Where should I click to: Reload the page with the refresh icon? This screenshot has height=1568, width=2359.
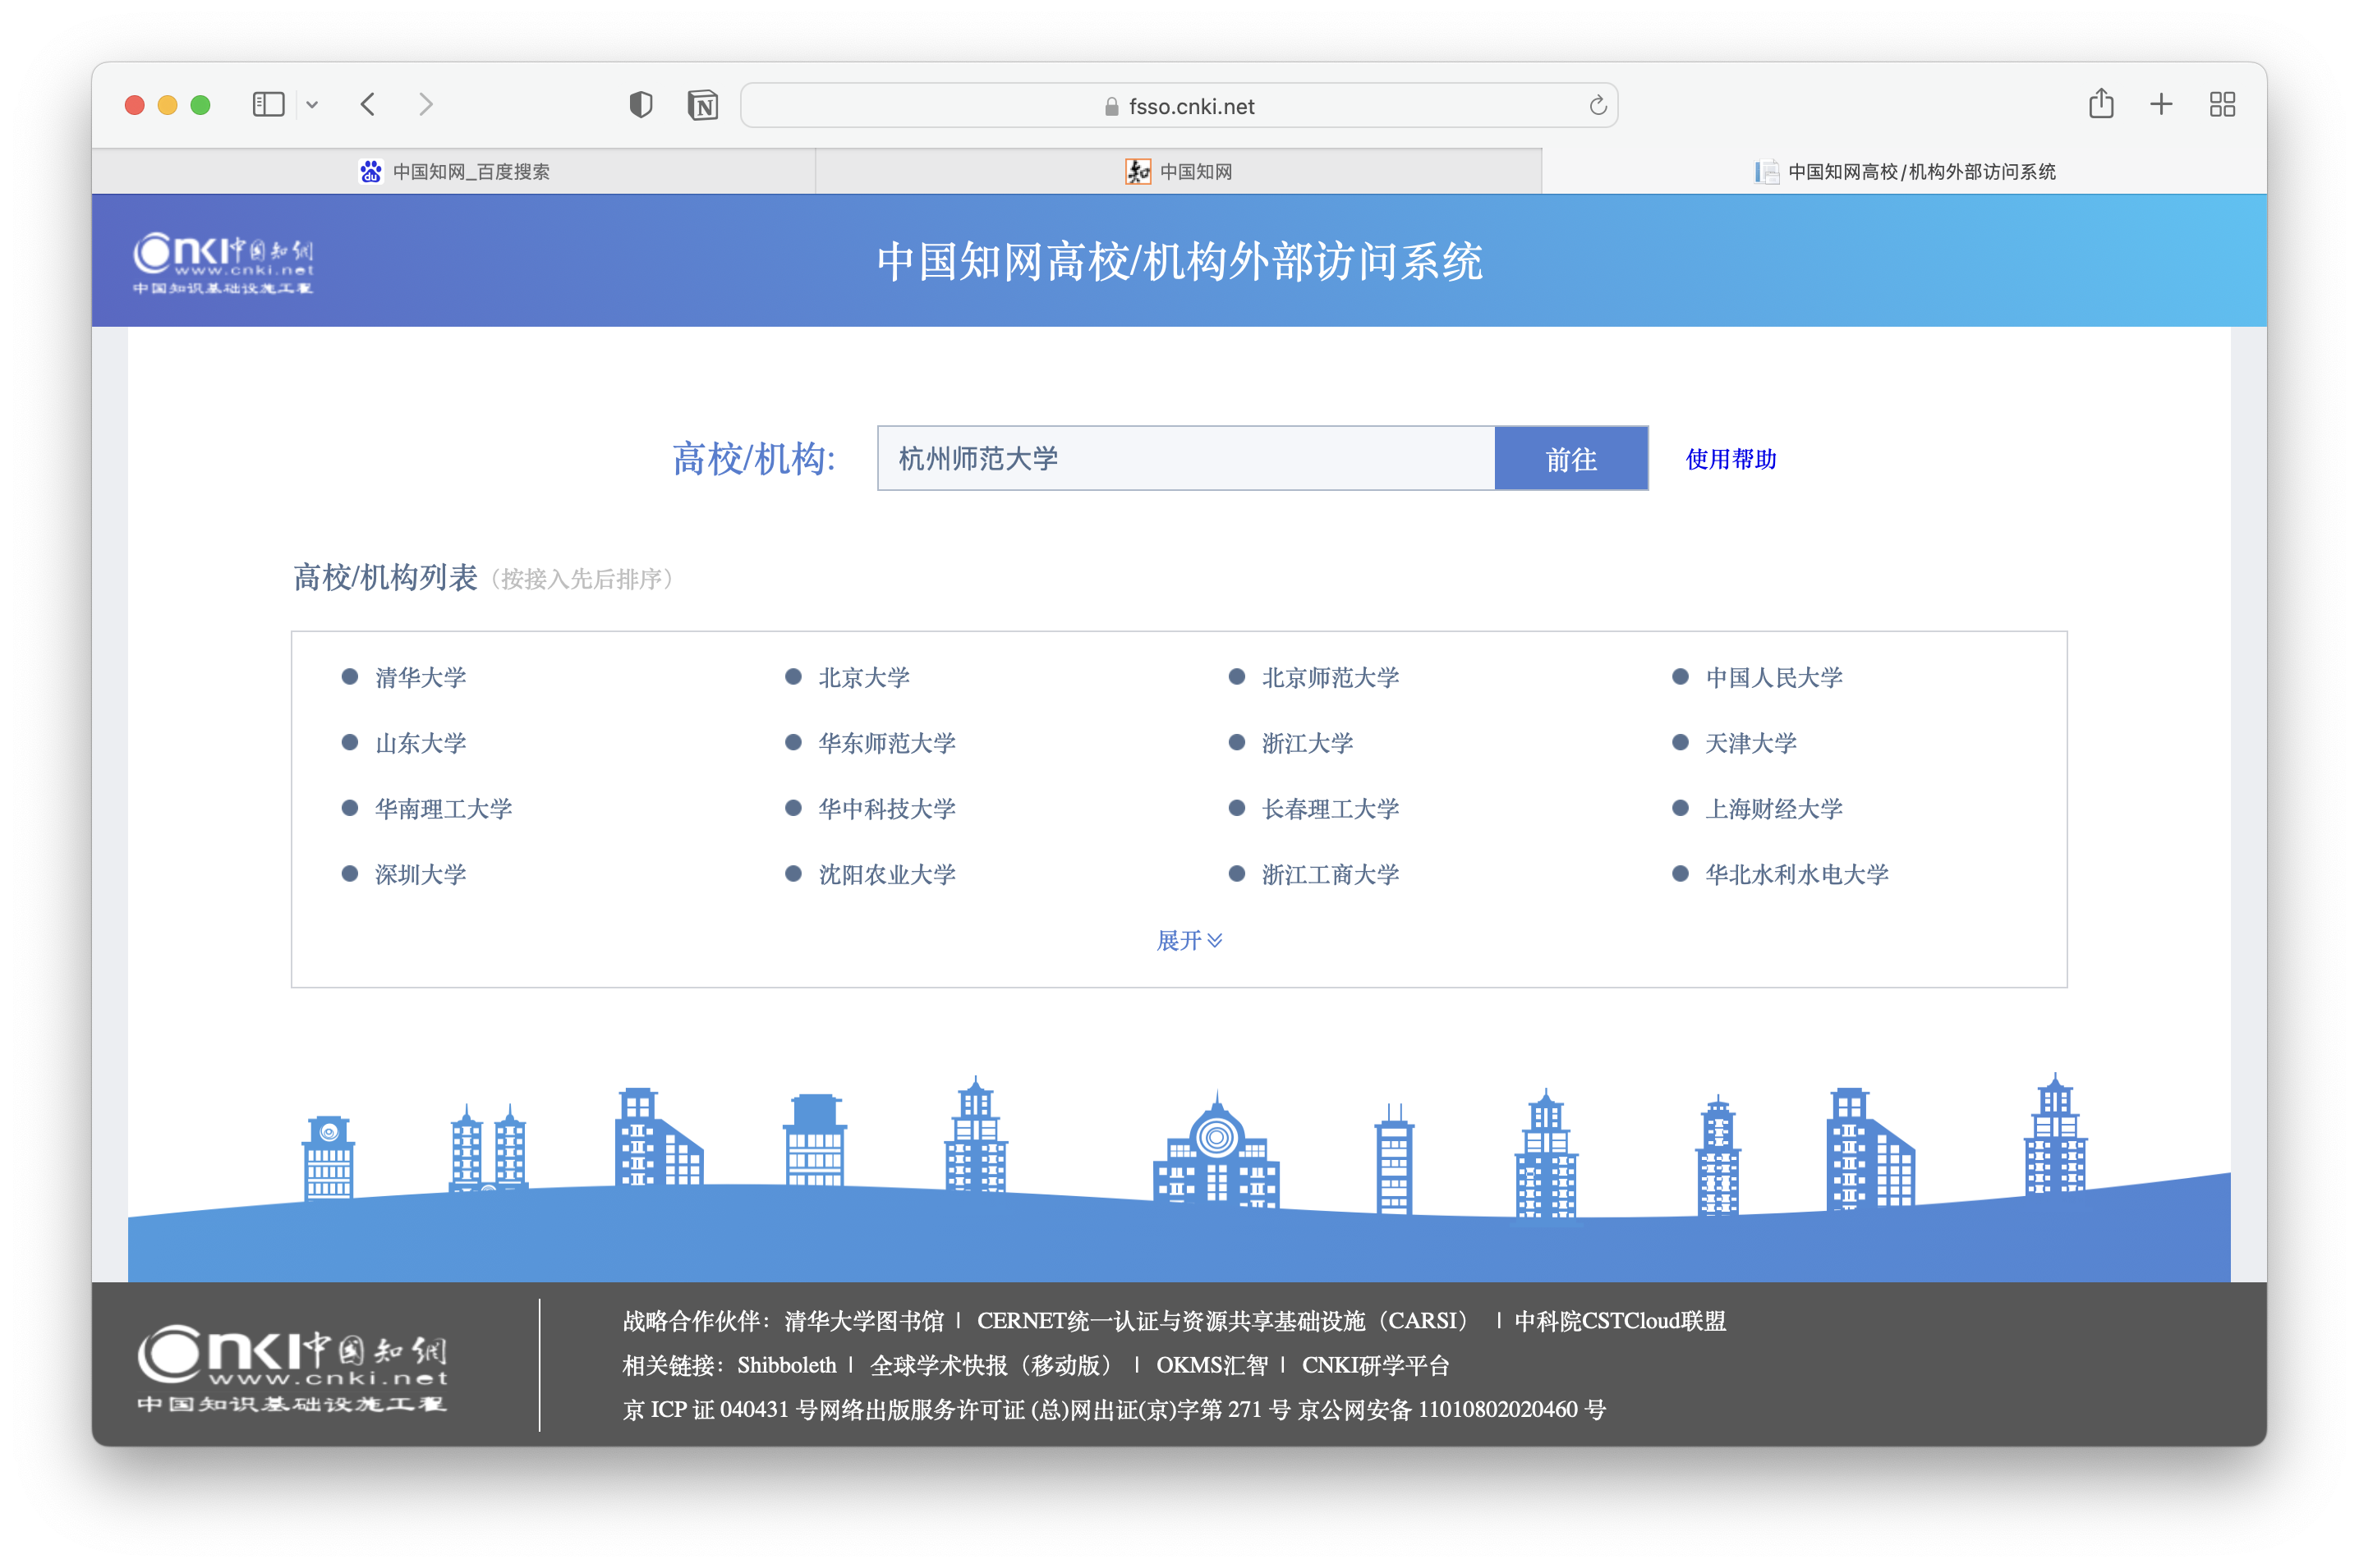point(1598,105)
